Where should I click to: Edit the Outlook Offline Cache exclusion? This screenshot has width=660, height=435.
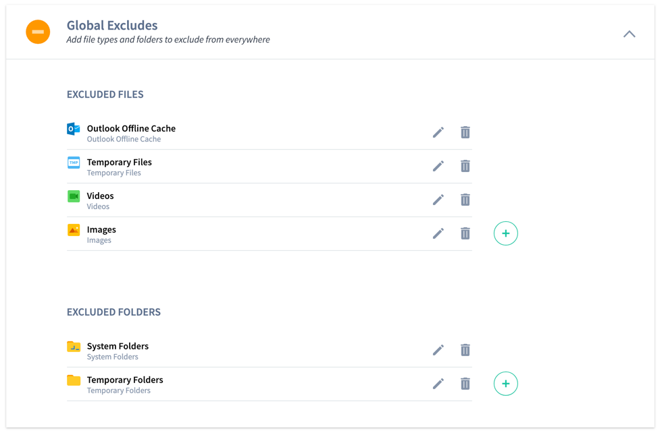click(438, 132)
